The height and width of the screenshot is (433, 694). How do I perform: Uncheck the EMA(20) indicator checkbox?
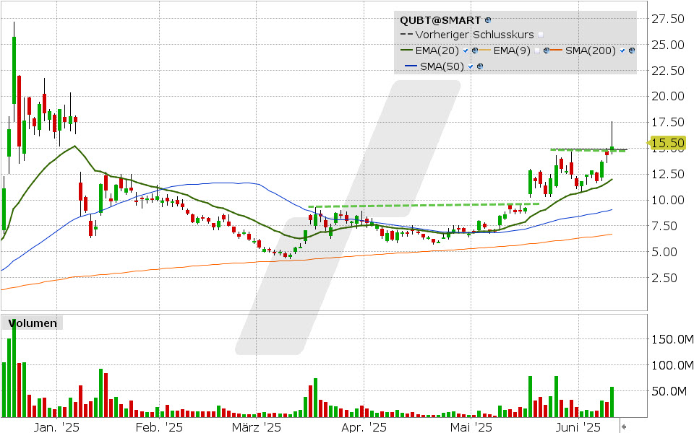tap(466, 51)
